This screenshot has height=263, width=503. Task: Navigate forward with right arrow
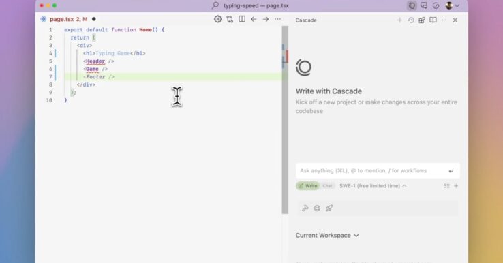click(266, 19)
